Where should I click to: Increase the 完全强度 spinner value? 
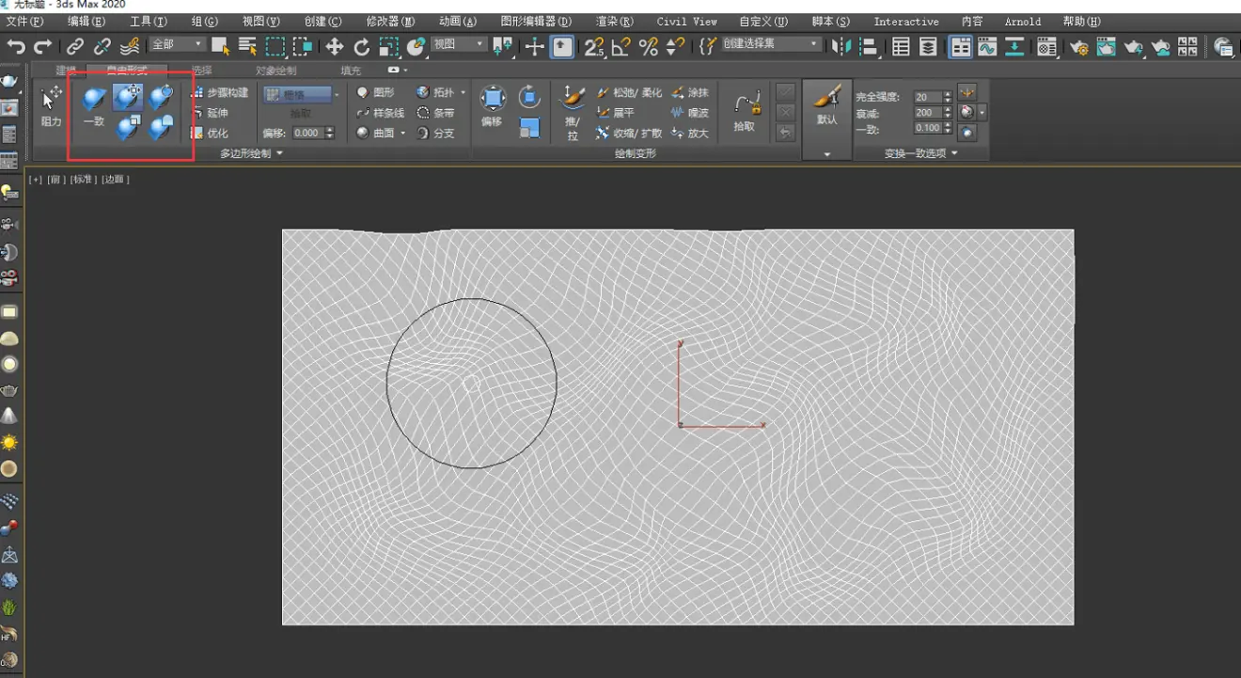(x=947, y=94)
